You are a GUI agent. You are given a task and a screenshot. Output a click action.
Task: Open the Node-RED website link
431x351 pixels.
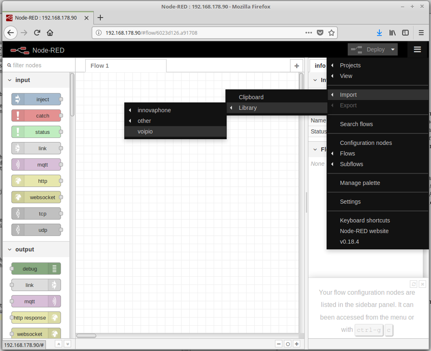click(364, 231)
